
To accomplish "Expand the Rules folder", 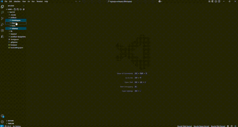I will 16,26.
